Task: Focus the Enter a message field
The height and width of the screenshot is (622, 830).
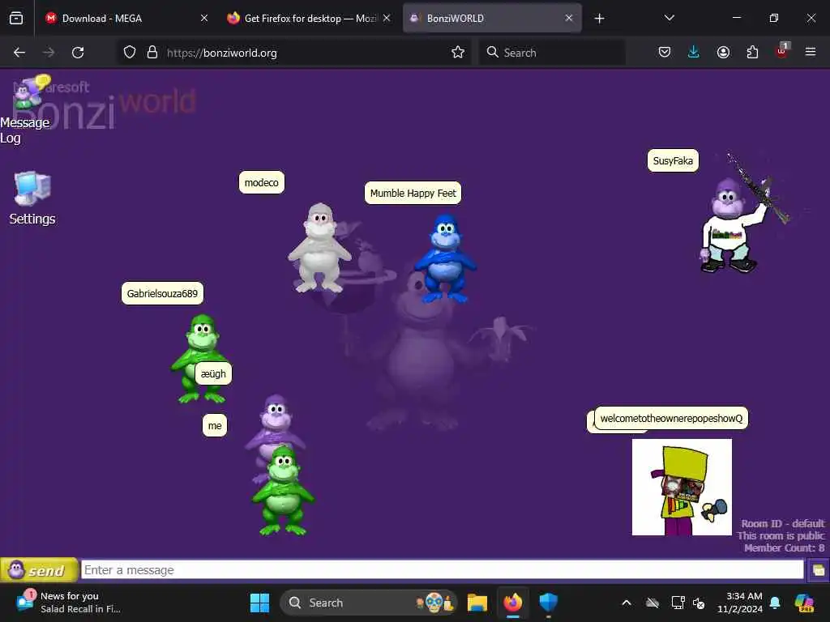Action: pos(442,570)
